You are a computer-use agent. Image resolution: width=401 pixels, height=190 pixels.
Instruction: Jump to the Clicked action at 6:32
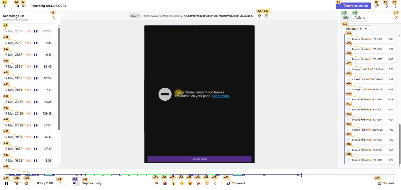(x=370, y=79)
